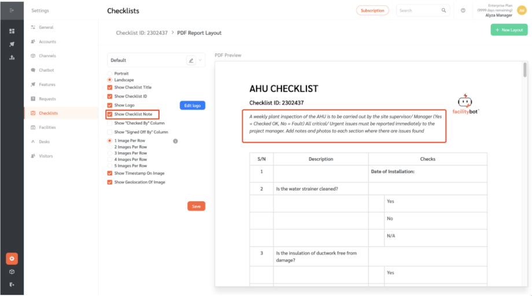The height and width of the screenshot is (296, 532).
Task: Open the dashboard grid icon in the dark sidebar
Action: coord(12,31)
